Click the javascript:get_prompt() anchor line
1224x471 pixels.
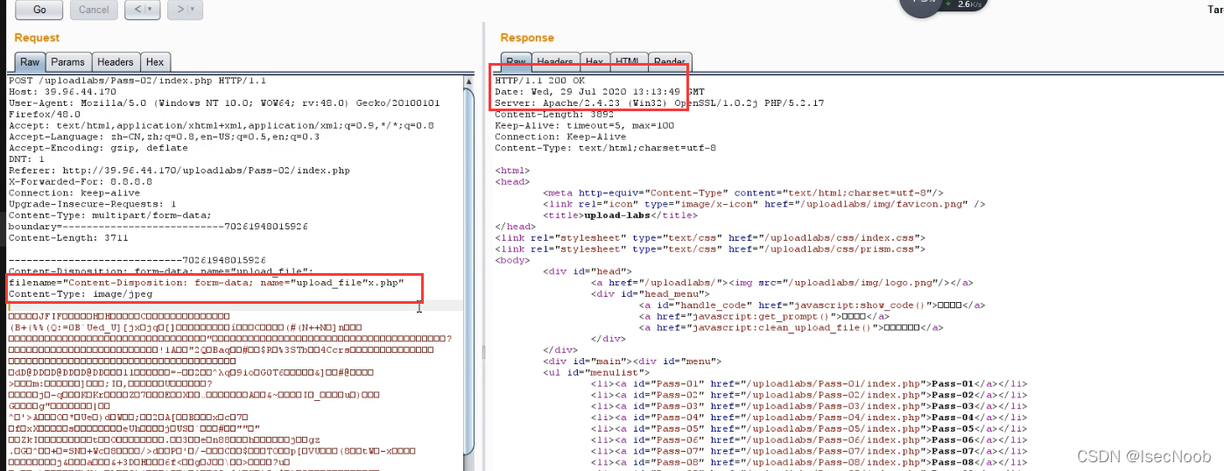click(x=766, y=316)
